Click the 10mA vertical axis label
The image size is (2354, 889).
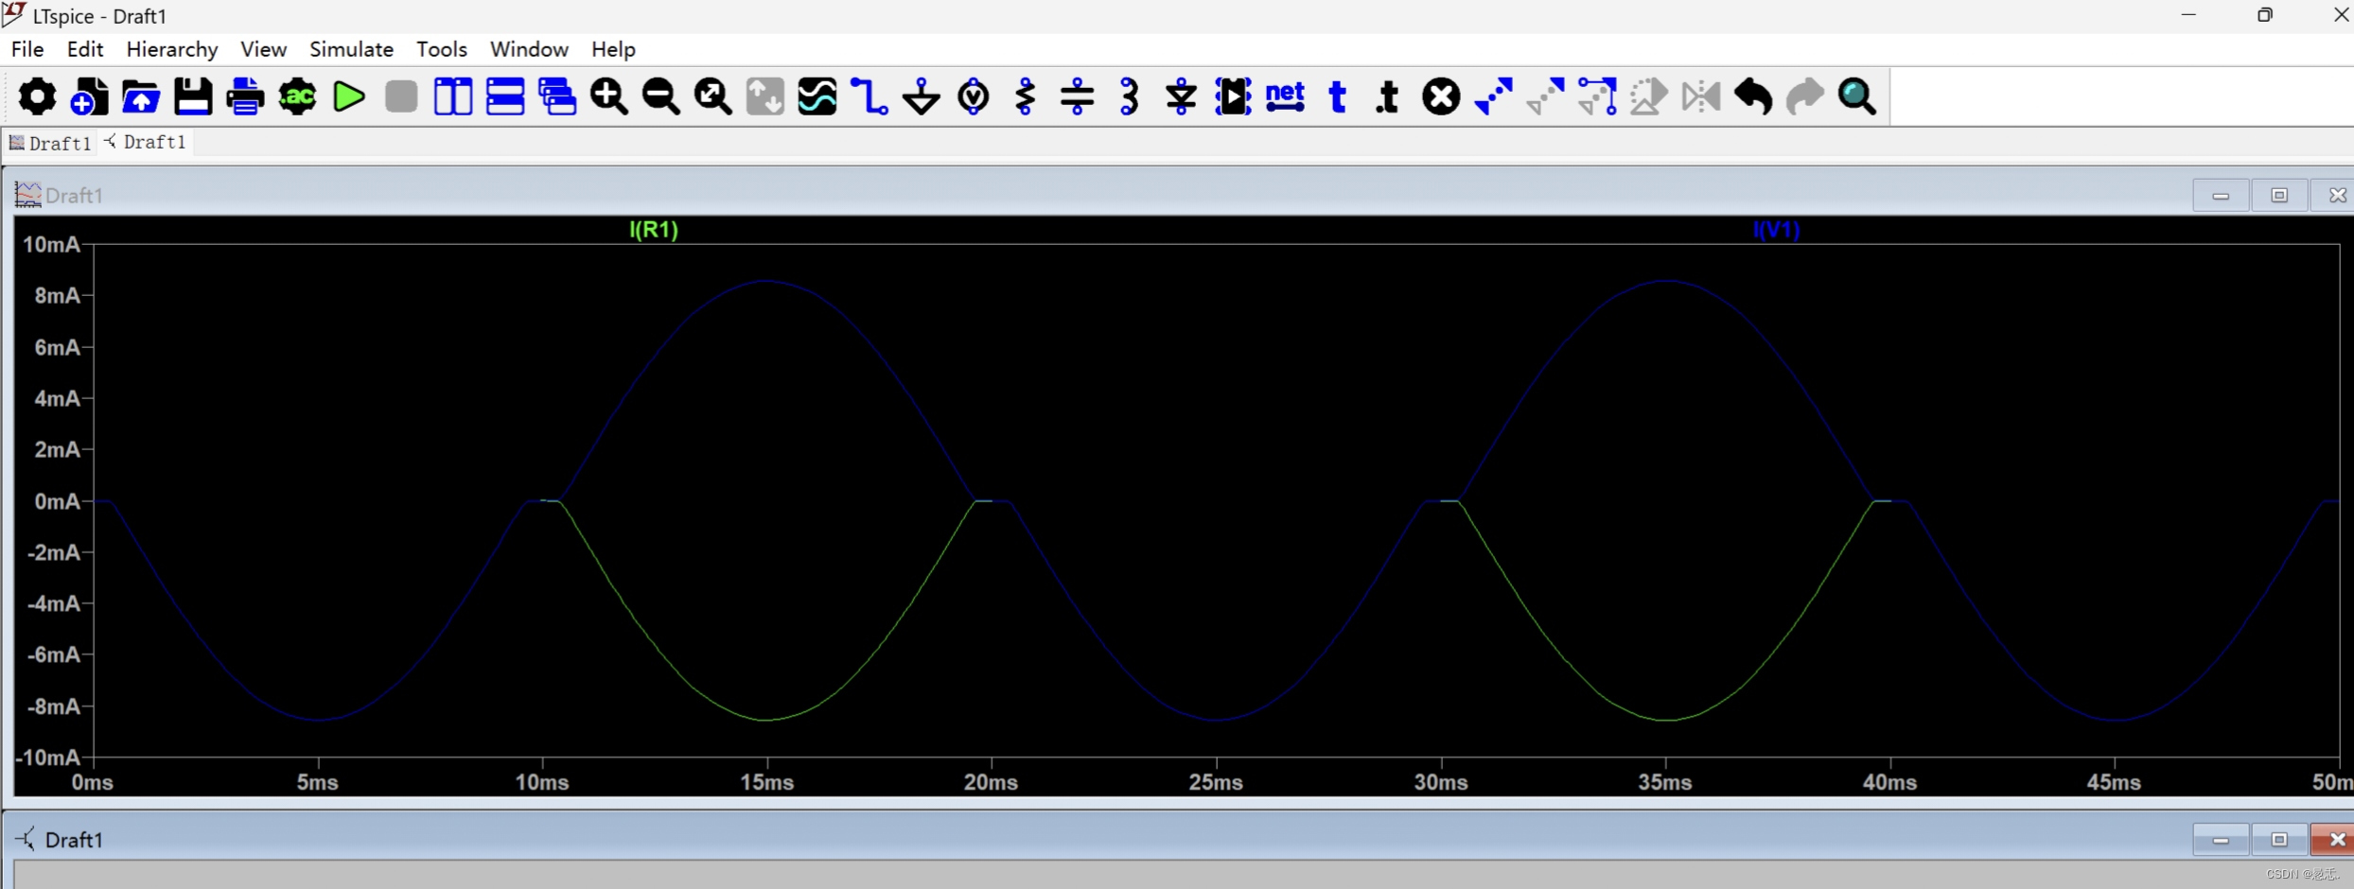pos(51,245)
